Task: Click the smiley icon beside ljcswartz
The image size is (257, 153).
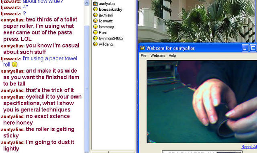Action: pos(95,21)
